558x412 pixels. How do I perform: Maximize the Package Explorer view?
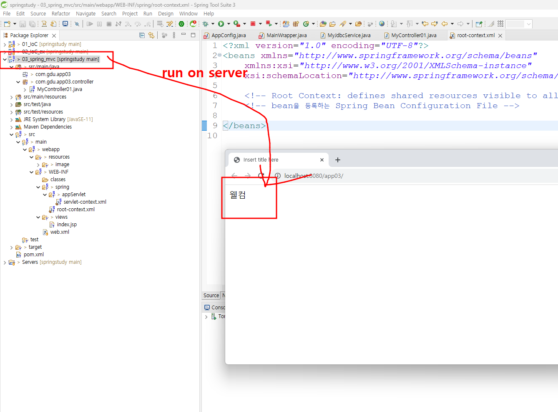(x=193, y=35)
